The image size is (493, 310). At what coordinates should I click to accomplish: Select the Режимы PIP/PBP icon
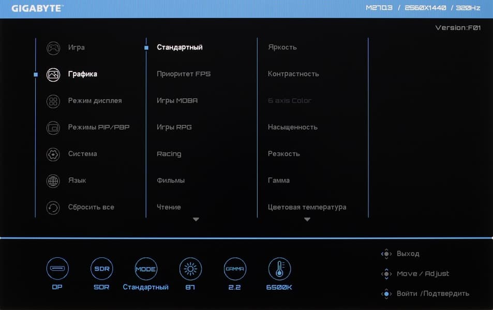53,128
